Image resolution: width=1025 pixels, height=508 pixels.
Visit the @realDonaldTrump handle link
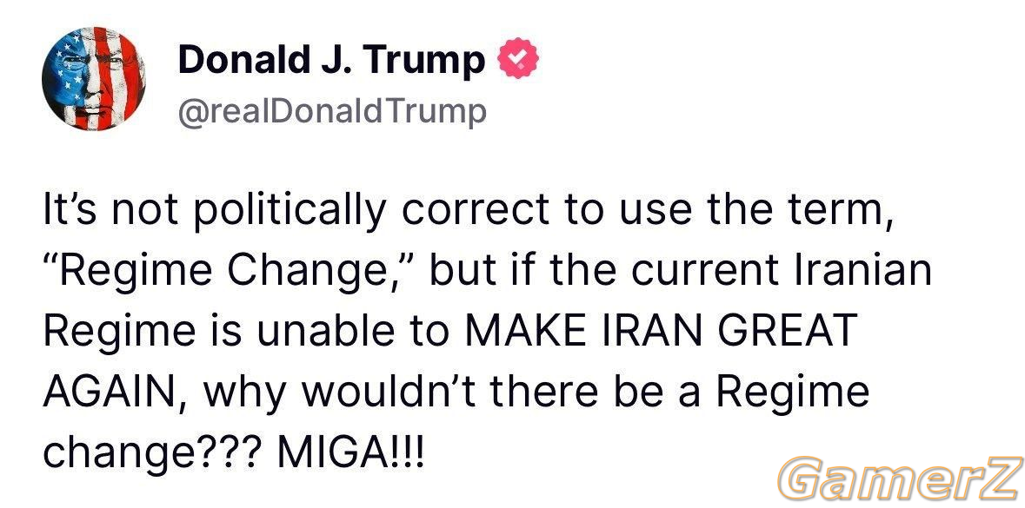(x=332, y=110)
